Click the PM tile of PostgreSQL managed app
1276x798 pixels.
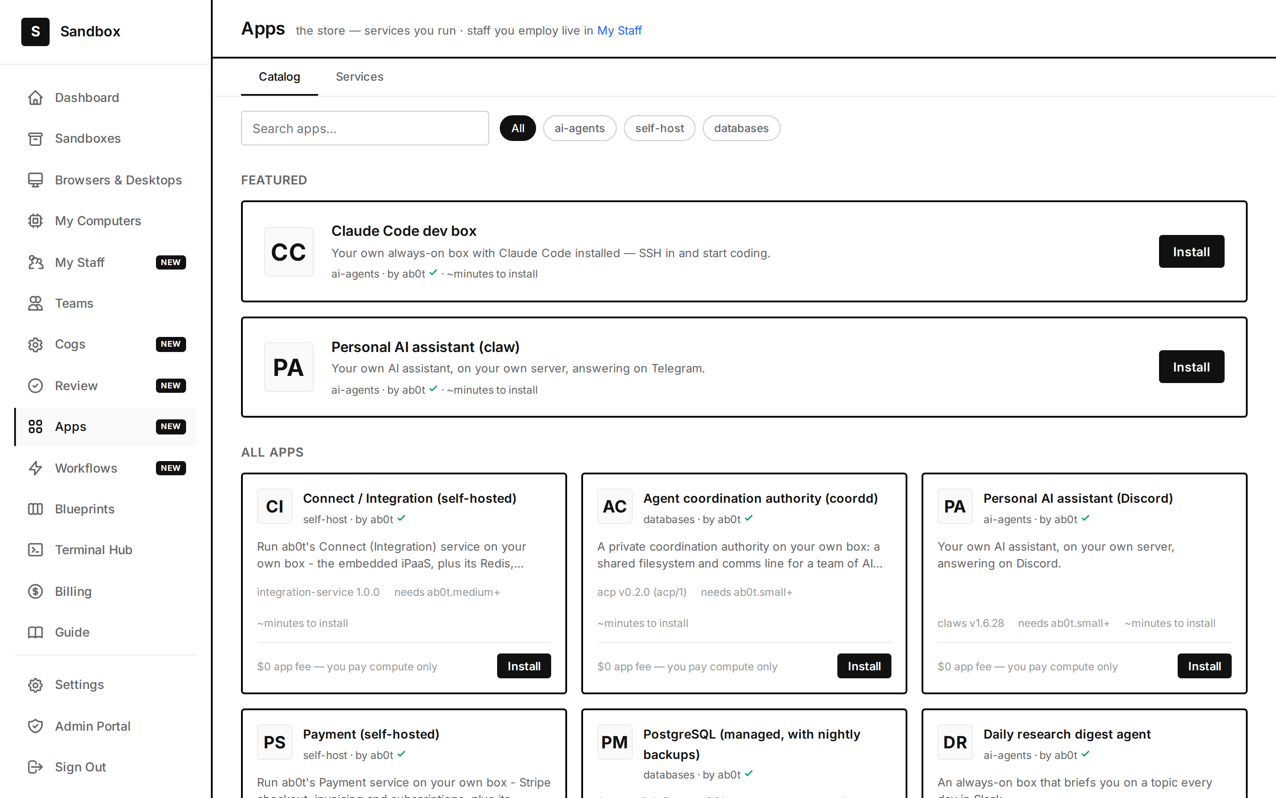(x=615, y=742)
